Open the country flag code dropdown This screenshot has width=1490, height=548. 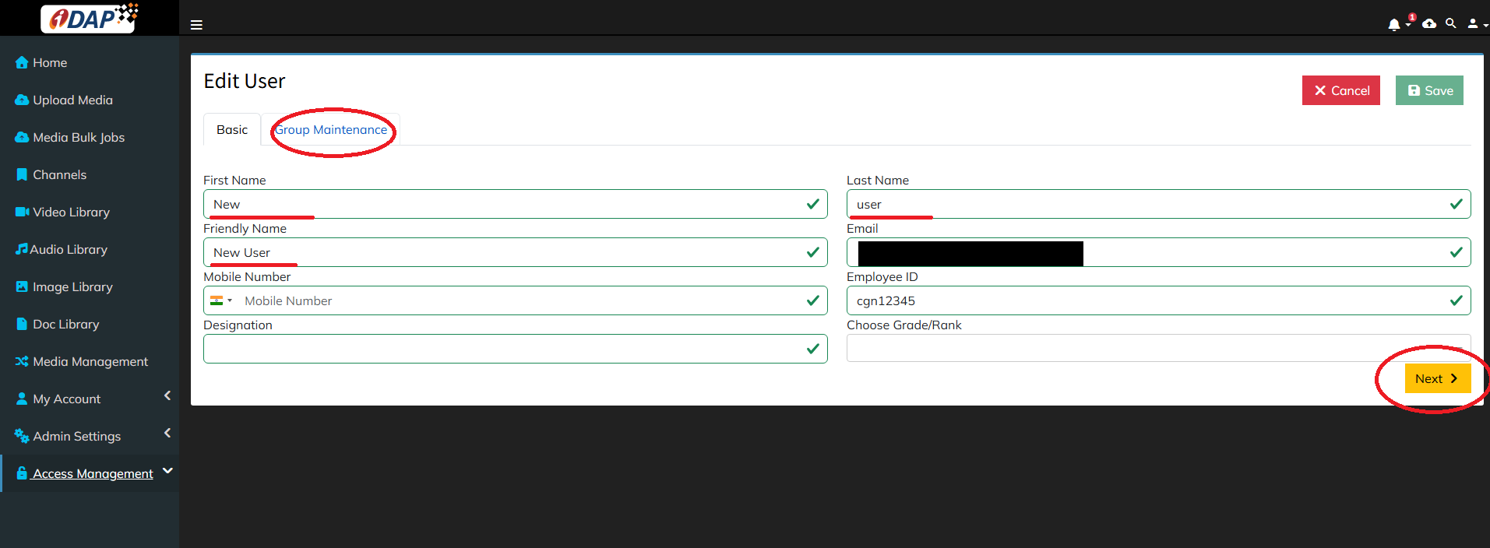click(x=221, y=301)
